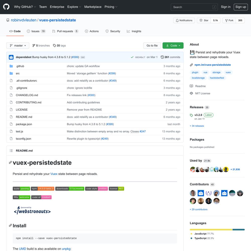This screenshot has height=251, width=251.
Task: Click the Notifications button
Action: [x=184, y=20]
